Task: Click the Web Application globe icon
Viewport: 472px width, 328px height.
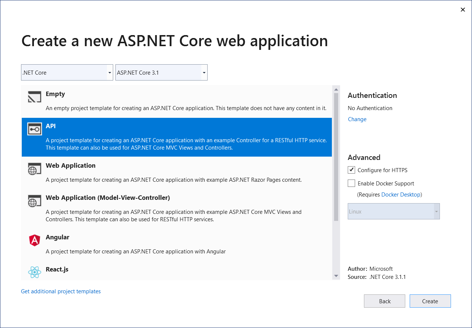Action: [34, 168]
